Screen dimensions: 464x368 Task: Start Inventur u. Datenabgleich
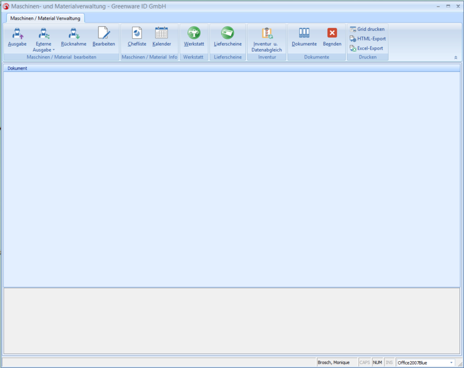(x=267, y=39)
